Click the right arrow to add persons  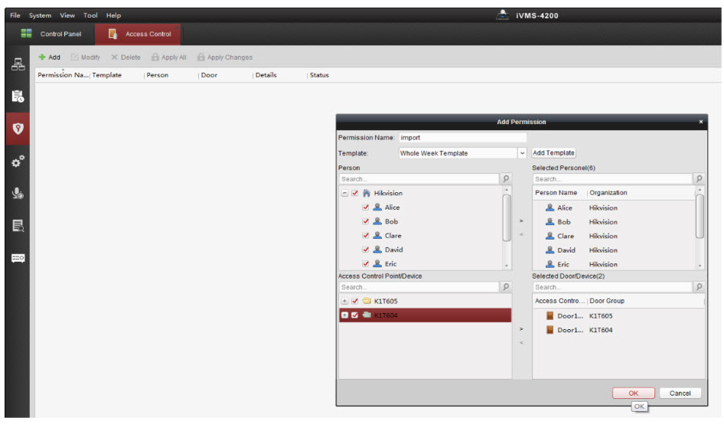(x=521, y=220)
